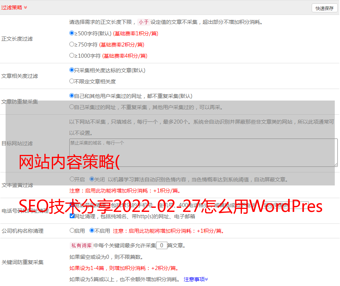Image resolution: width=340 pixels, height=286 pixels.
Task: Select the ≥1000字符 length option
Action: pos(72,55)
